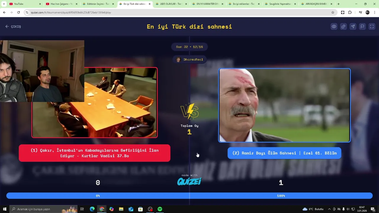The width and height of the screenshot is (379, 213).
Task: Vote for Ramiz Dayı Ölüm Sahnesi button
Action: coord(284,153)
